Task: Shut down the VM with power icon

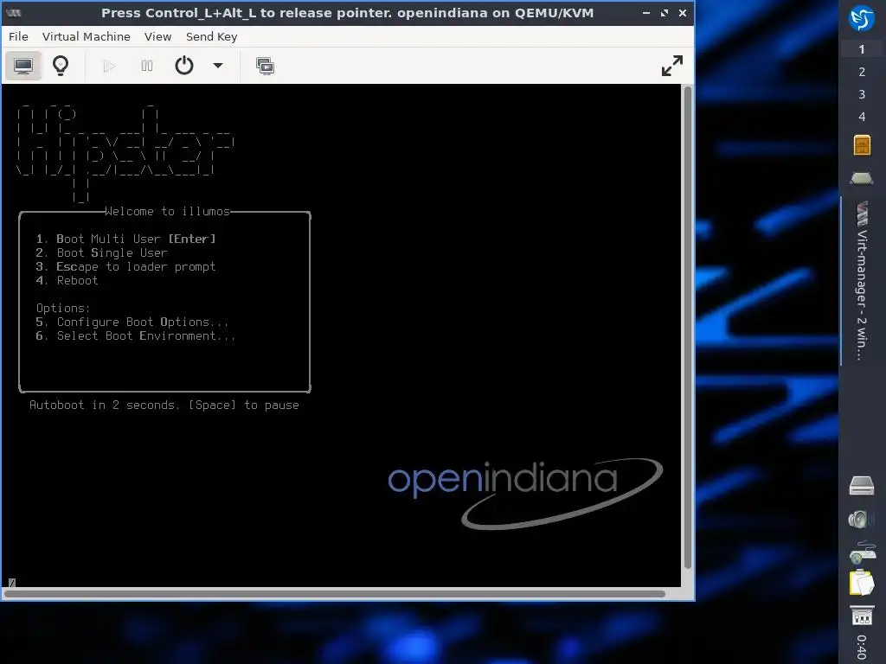Action: 184,66
